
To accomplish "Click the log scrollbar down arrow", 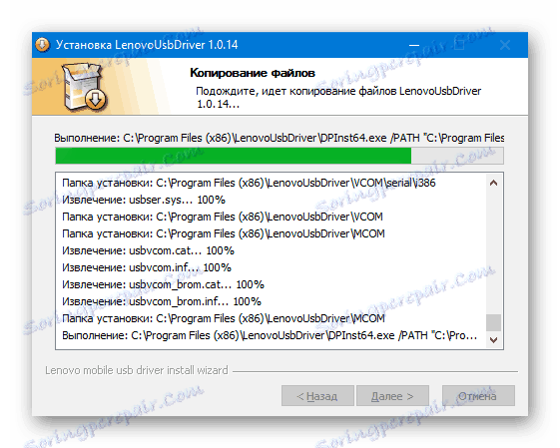I will pos(493,340).
